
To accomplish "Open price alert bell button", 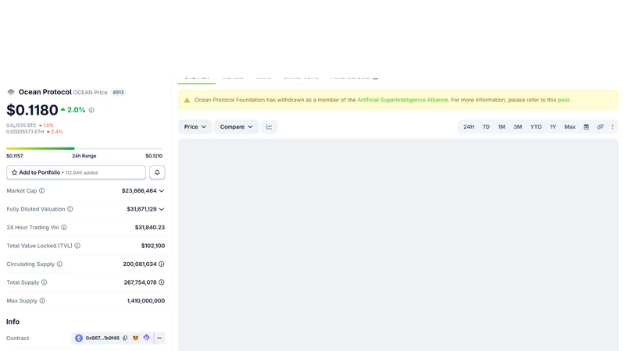I will tap(157, 172).
